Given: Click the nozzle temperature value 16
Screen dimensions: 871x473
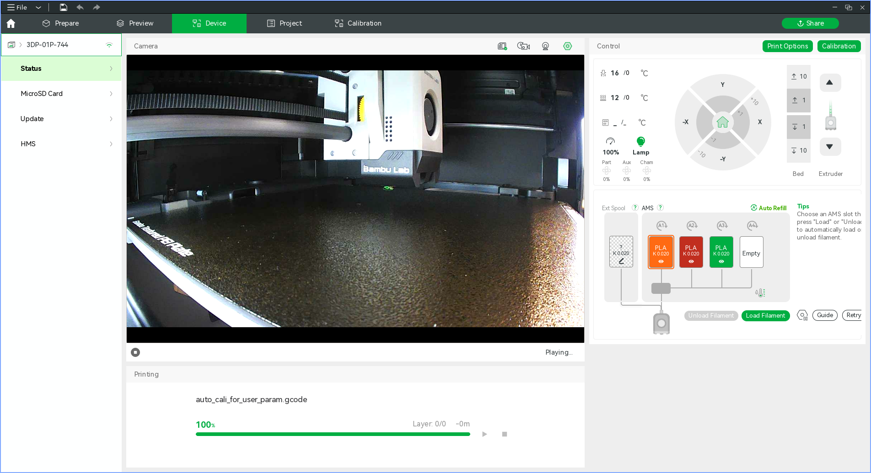Looking at the screenshot, I should tap(614, 73).
